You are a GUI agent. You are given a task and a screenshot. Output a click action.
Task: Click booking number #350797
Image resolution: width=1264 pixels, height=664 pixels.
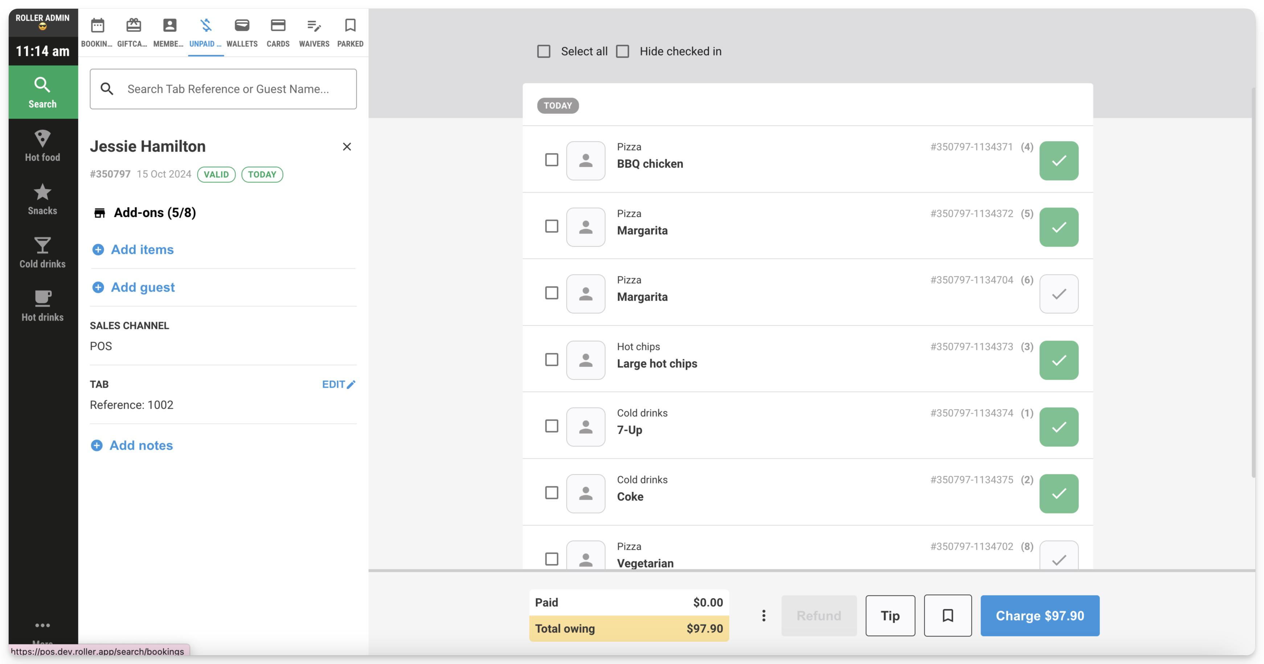click(110, 174)
